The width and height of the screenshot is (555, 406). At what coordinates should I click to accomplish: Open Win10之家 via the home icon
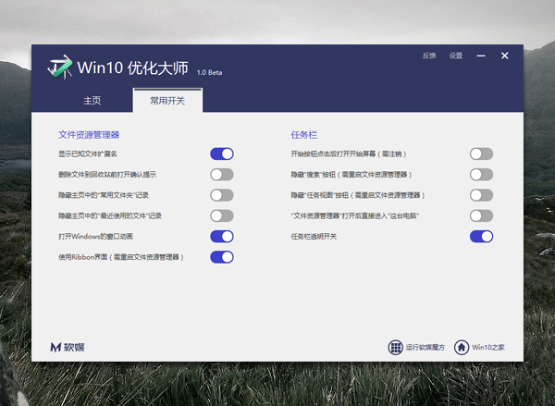(x=461, y=348)
